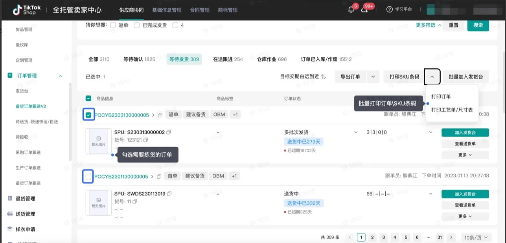The height and width of the screenshot is (243, 506).
Task: Open the download tasks icon with 99+ badge
Action: 364,10
